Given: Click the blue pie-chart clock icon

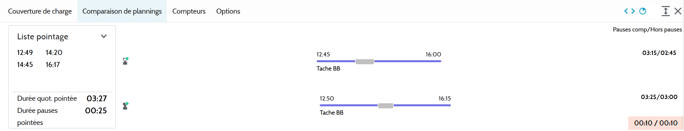Looking at the screenshot, I should point(642,11).
